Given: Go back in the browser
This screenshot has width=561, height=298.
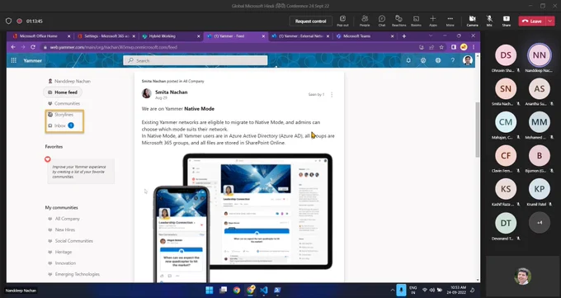Looking at the screenshot, I should click(x=13, y=47).
